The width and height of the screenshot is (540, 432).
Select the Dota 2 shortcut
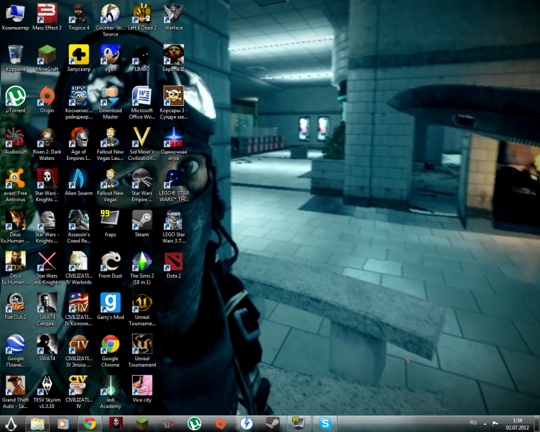173,261
